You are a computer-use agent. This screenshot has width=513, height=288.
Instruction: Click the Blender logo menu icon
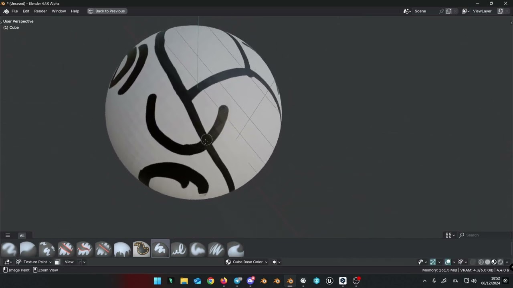(6, 11)
